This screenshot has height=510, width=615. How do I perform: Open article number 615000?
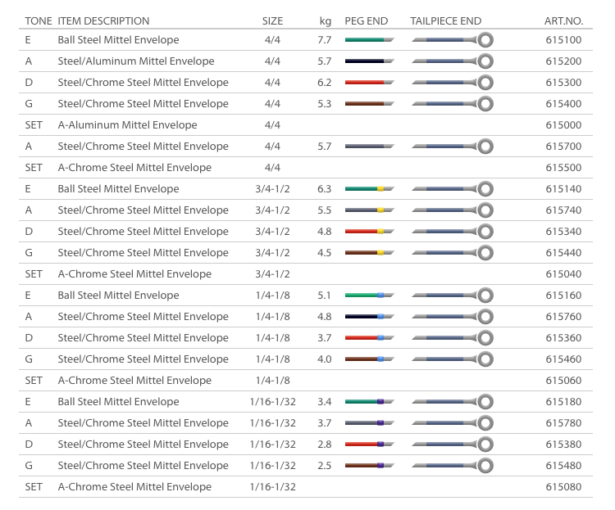(563, 125)
